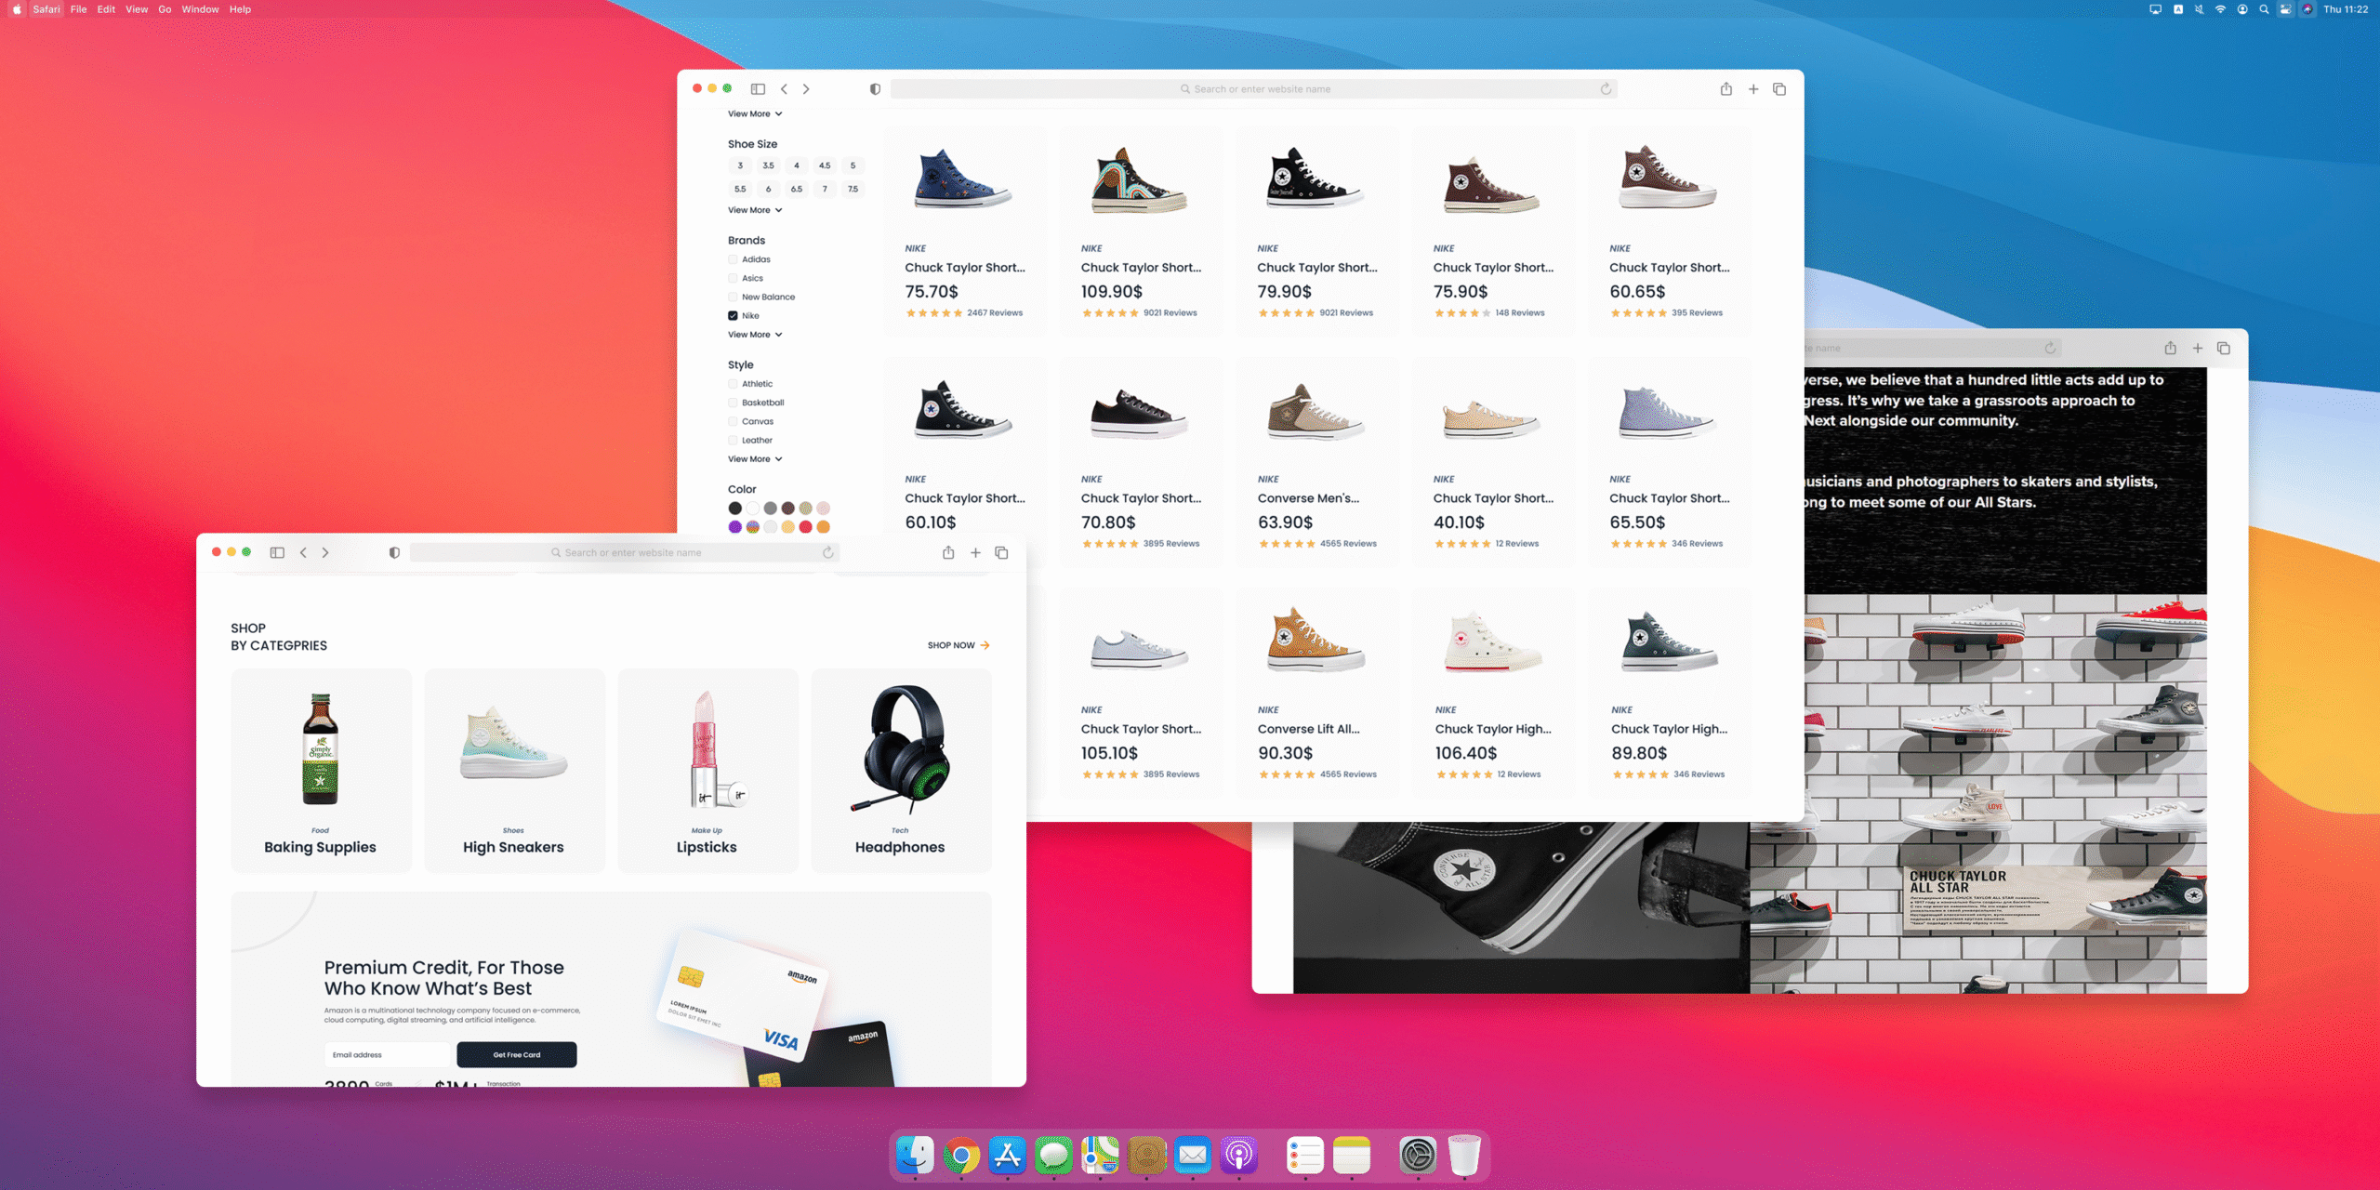
Task: Open the Window menu in menu bar
Action: [200, 9]
